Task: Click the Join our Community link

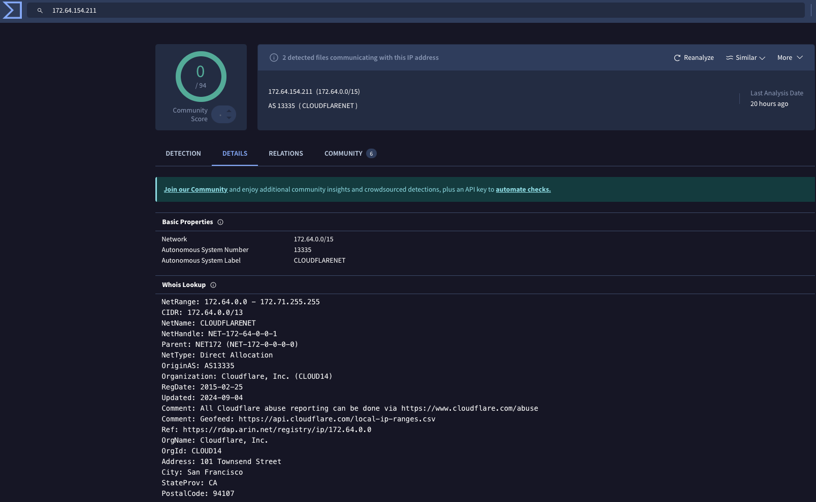Action: (195, 189)
